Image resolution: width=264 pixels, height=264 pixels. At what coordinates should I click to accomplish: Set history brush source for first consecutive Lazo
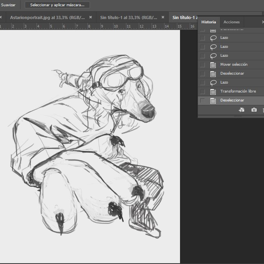(203, 38)
